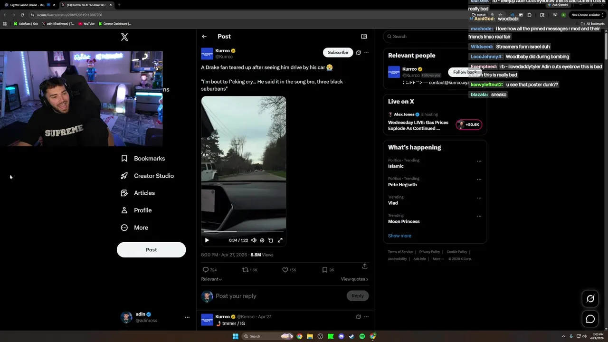Open the Creator Dashboard bookmark

pos(115,24)
